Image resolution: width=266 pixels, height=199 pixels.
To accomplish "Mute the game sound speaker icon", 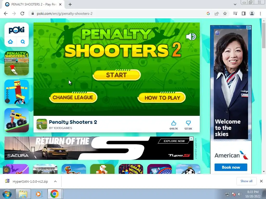I will tap(191, 37).
